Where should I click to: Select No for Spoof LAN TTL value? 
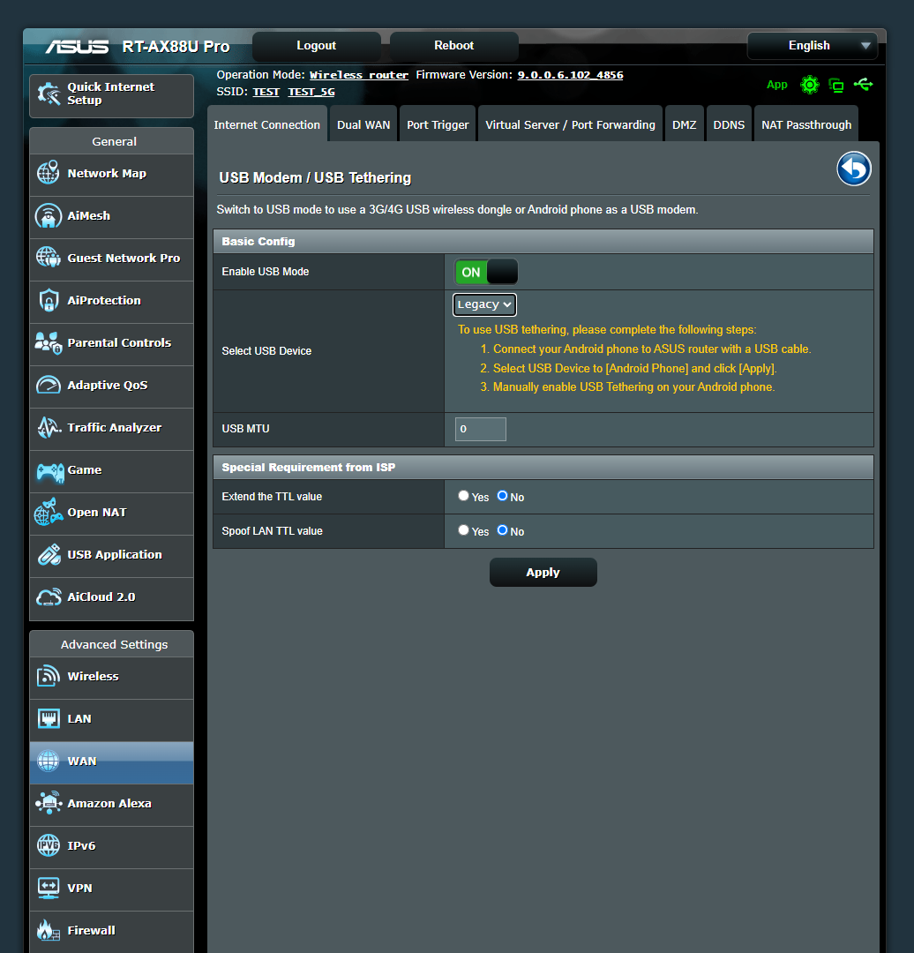point(502,530)
